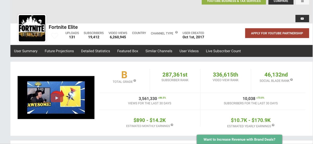Click the 6,260,945 video views value
The width and height of the screenshot is (313, 144).
coord(118,37)
